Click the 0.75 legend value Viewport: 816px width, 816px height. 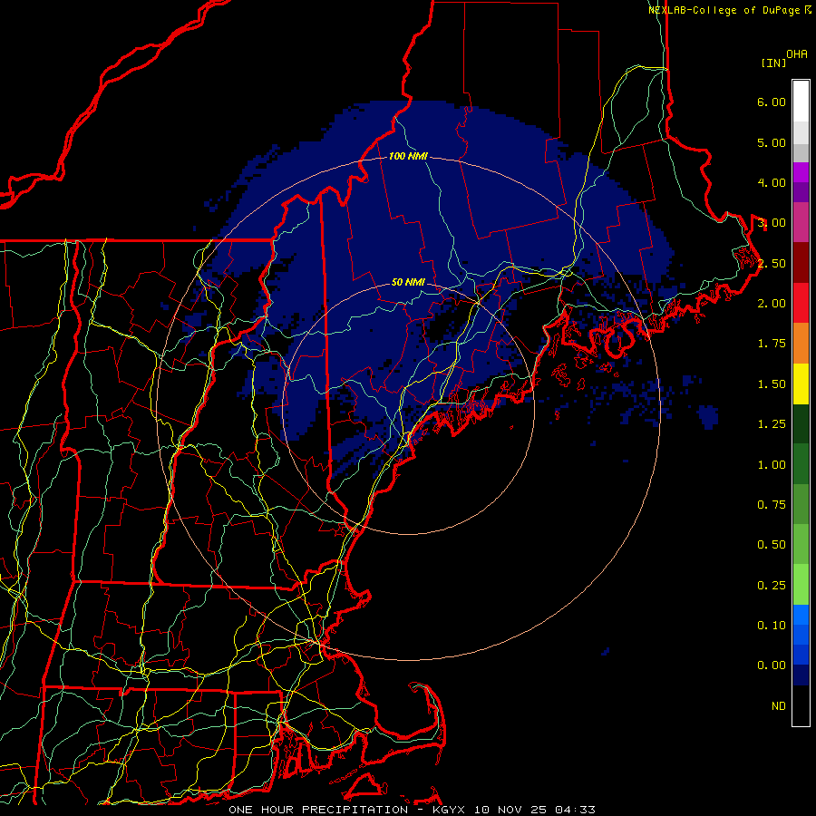coord(772,505)
